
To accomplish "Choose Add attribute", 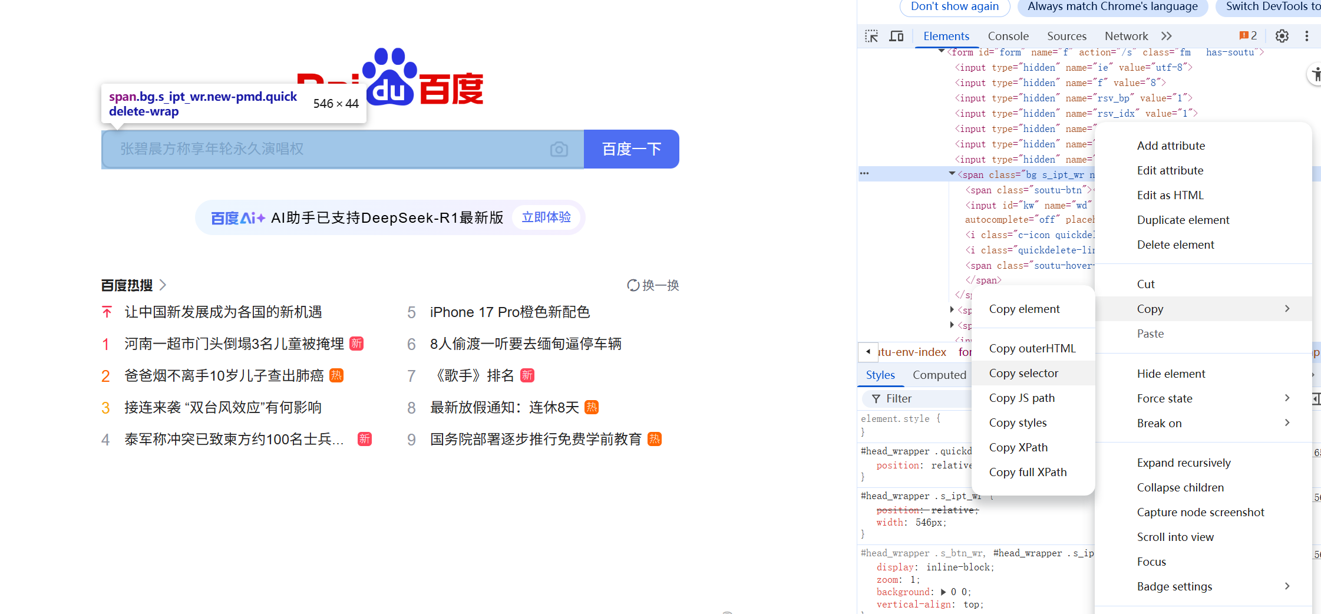I will click(x=1203, y=146).
